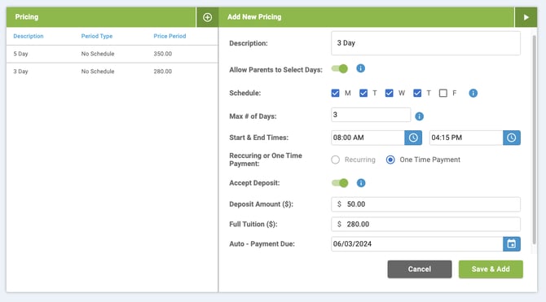Open info icon next to Schedule checkboxes
This screenshot has height=302, width=546.
[x=473, y=94]
